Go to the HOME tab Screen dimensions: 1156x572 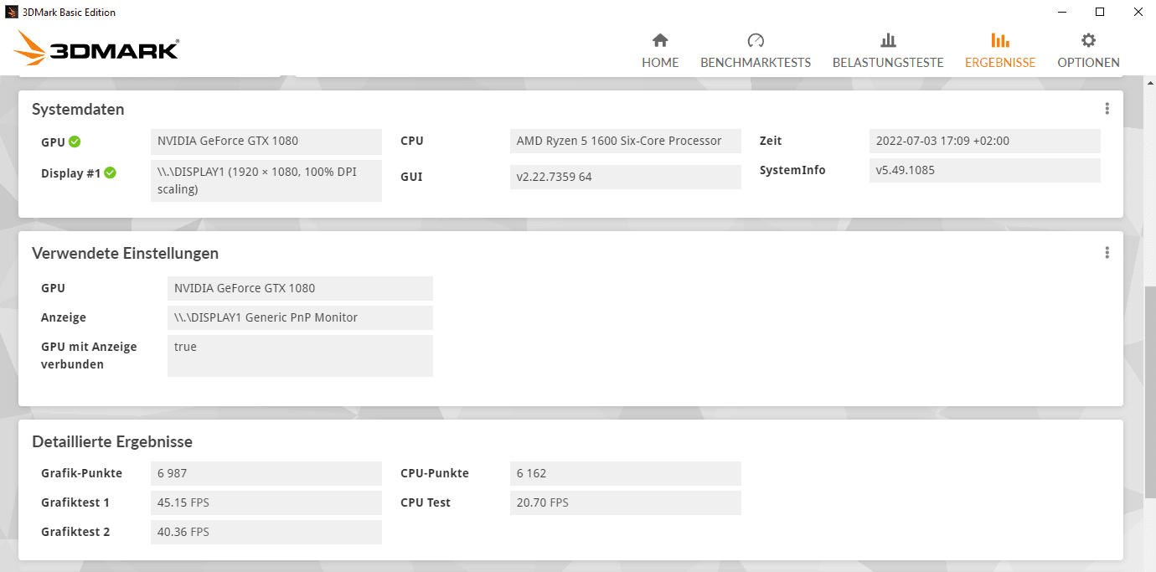click(660, 51)
